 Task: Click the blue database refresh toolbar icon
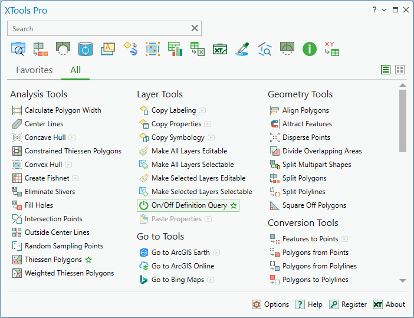pos(86,49)
